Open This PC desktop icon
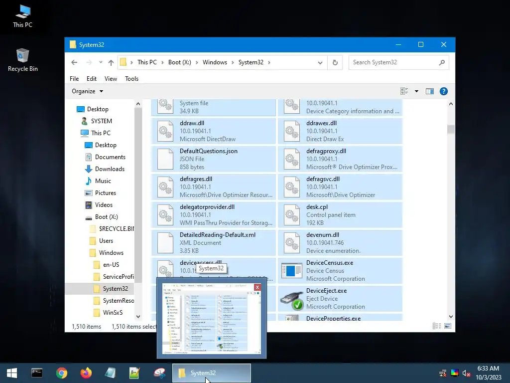 22,16
